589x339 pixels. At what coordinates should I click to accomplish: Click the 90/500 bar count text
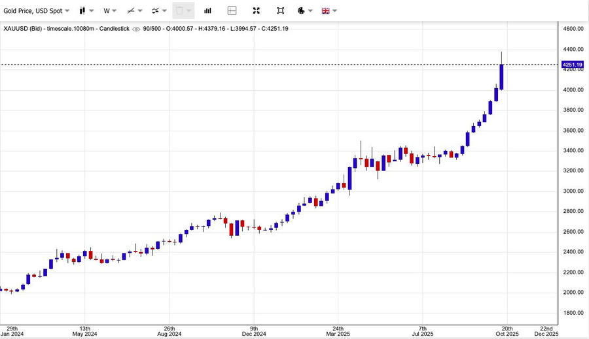[154, 29]
